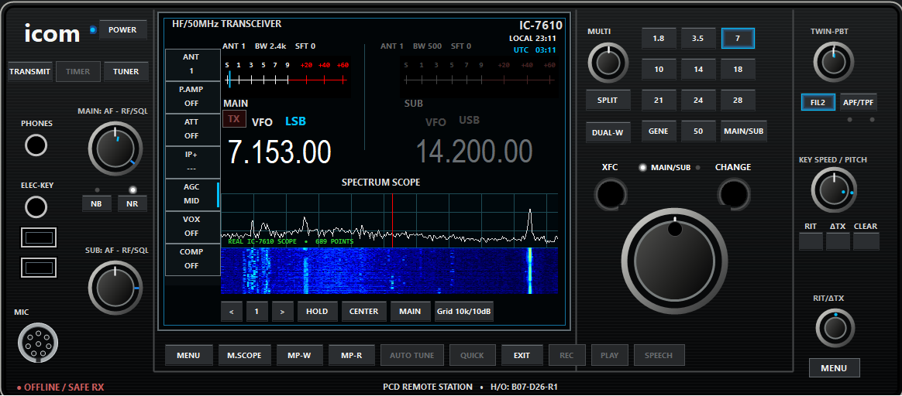
Task: Select the GENE general coverage band
Action: tap(659, 131)
